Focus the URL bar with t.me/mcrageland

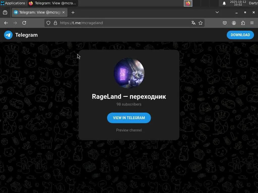pos(124,23)
